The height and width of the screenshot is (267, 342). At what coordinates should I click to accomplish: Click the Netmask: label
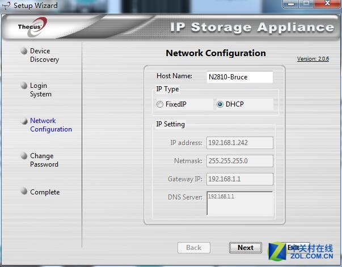[188, 161]
